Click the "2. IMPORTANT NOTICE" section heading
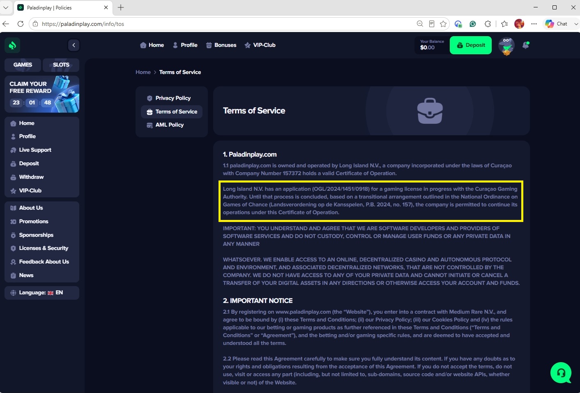The image size is (580, 393). tap(258, 301)
